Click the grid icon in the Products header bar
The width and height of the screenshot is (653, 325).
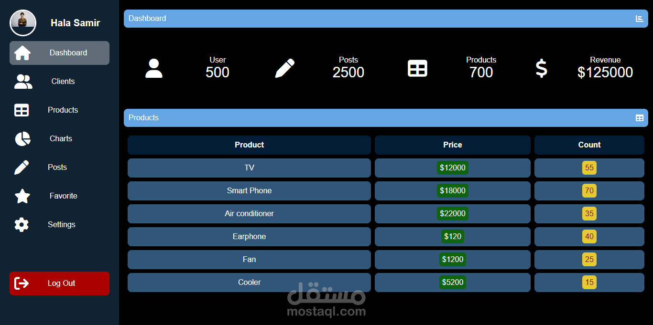coord(640,117)
